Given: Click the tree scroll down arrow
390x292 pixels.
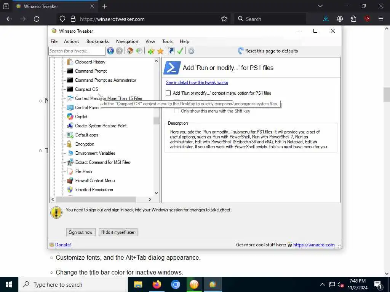Looking at the screenshot, I should [156, 193].
